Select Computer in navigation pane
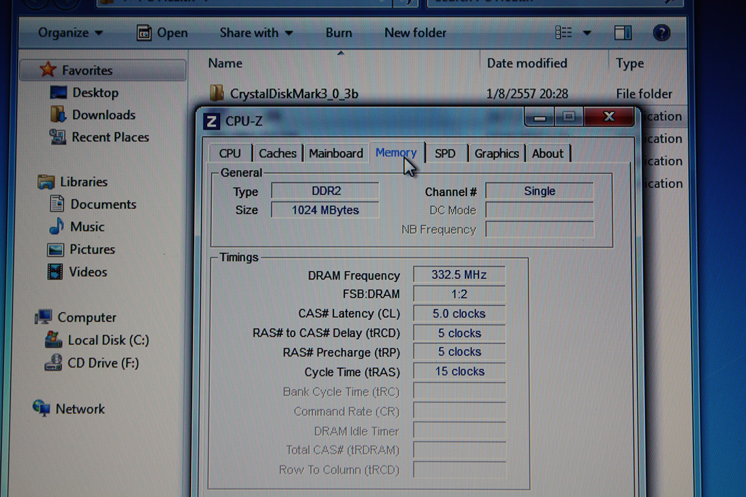Image resolution: width=746 pixels, height=497 pixels. [87, 317]
